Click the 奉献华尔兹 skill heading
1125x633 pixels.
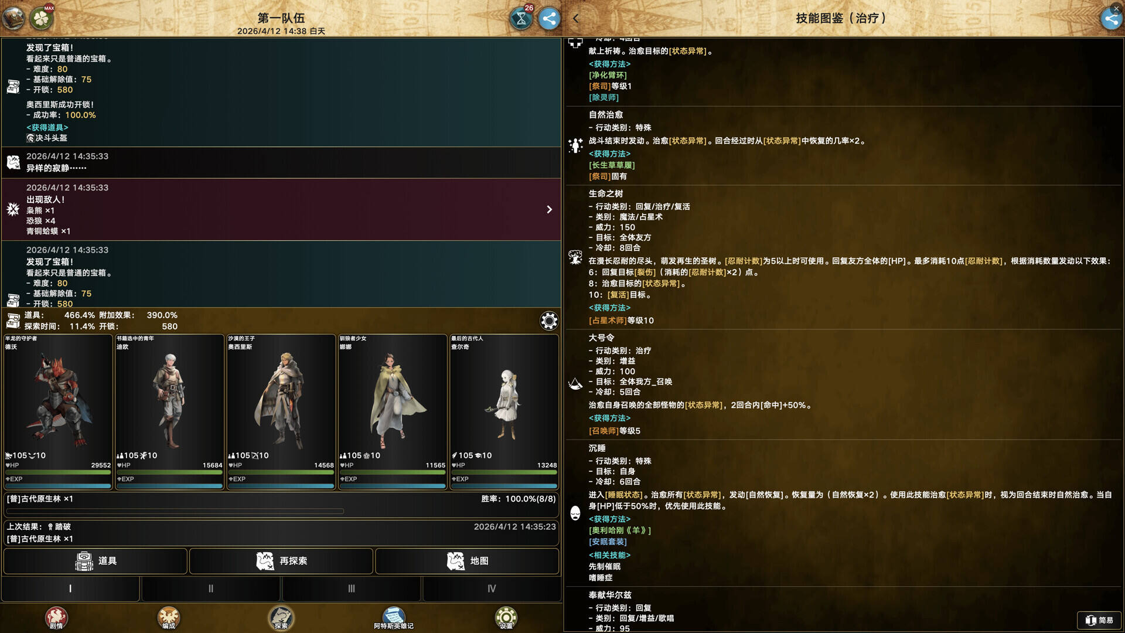(610, 595)
